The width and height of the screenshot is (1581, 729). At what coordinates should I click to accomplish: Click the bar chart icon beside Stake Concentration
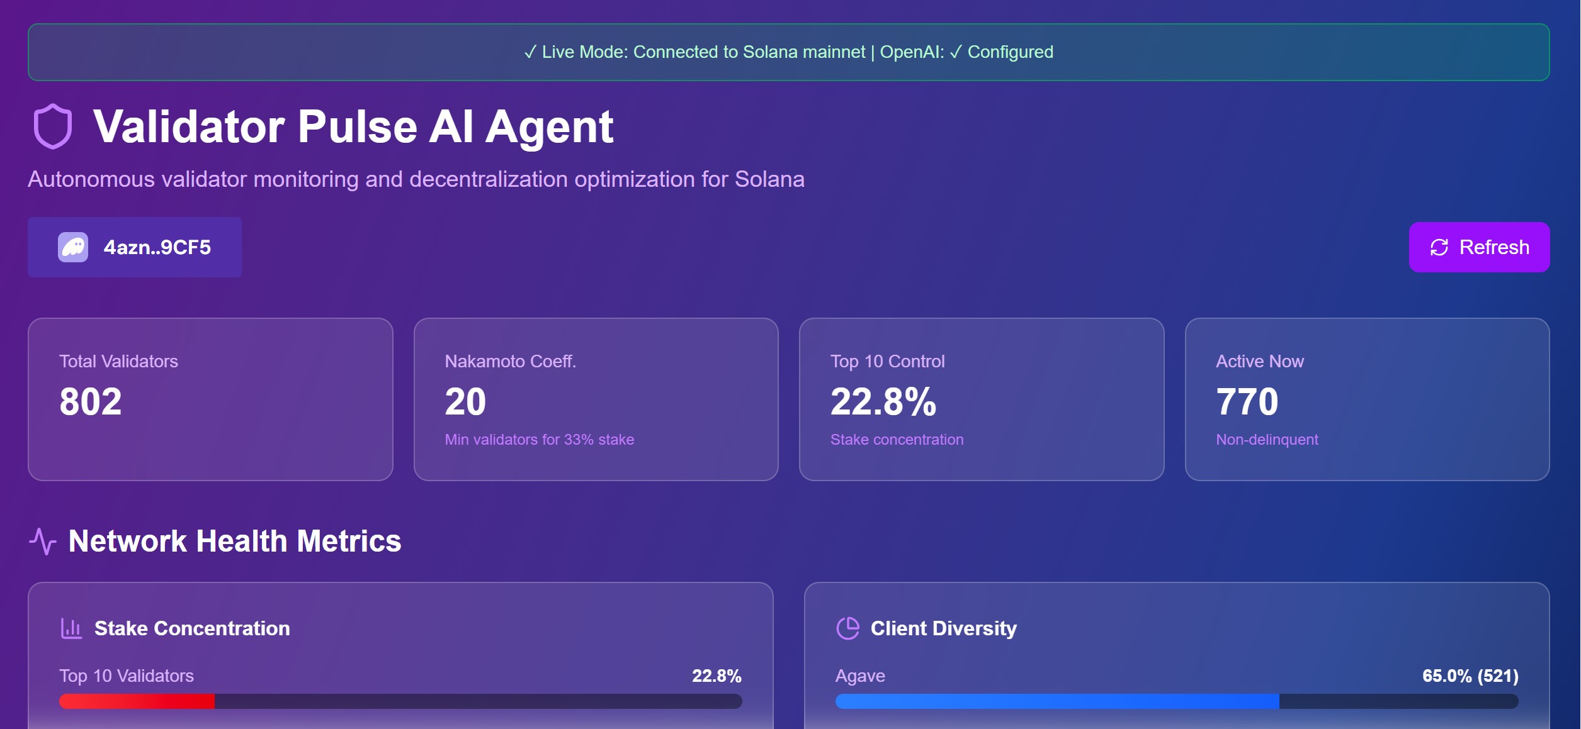[x=71, y=628]
